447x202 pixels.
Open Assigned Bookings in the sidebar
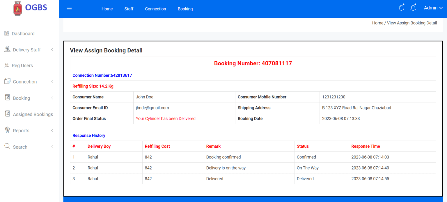tap(33, 114)
